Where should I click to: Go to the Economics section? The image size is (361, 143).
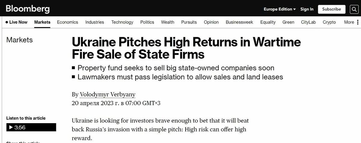(x=67, y=22)
